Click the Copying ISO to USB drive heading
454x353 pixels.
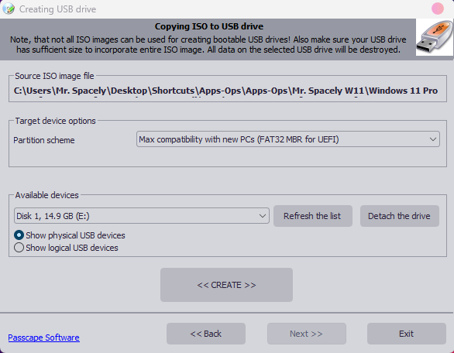point(209,26)
